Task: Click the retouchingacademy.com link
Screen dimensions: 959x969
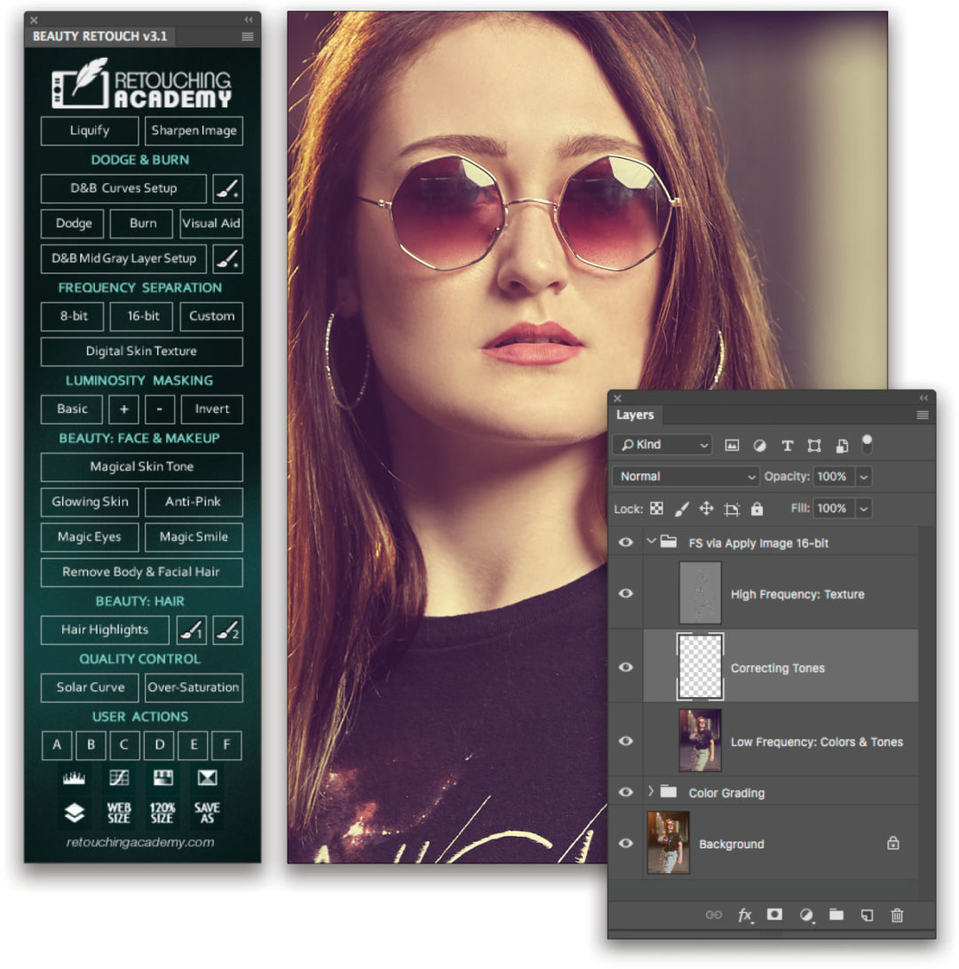Action: click(x=140, y=842)
